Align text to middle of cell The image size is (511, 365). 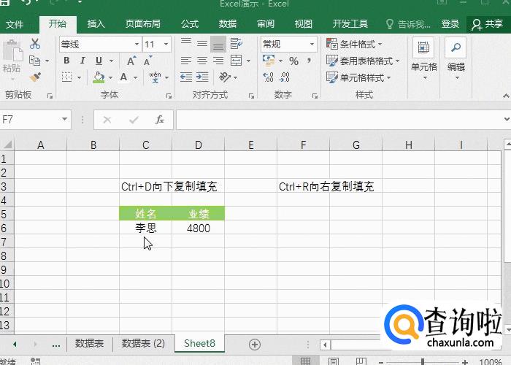pyautogui.click(x=202, y=43)
